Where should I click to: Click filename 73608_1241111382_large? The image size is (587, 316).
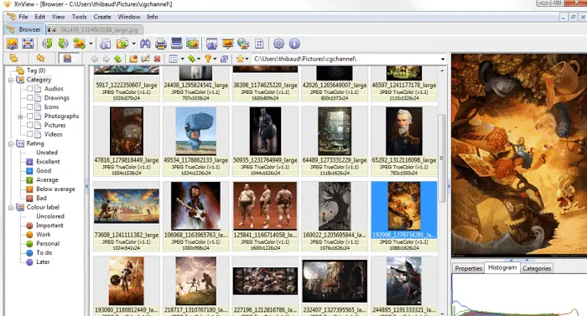[x=127, y=236]
